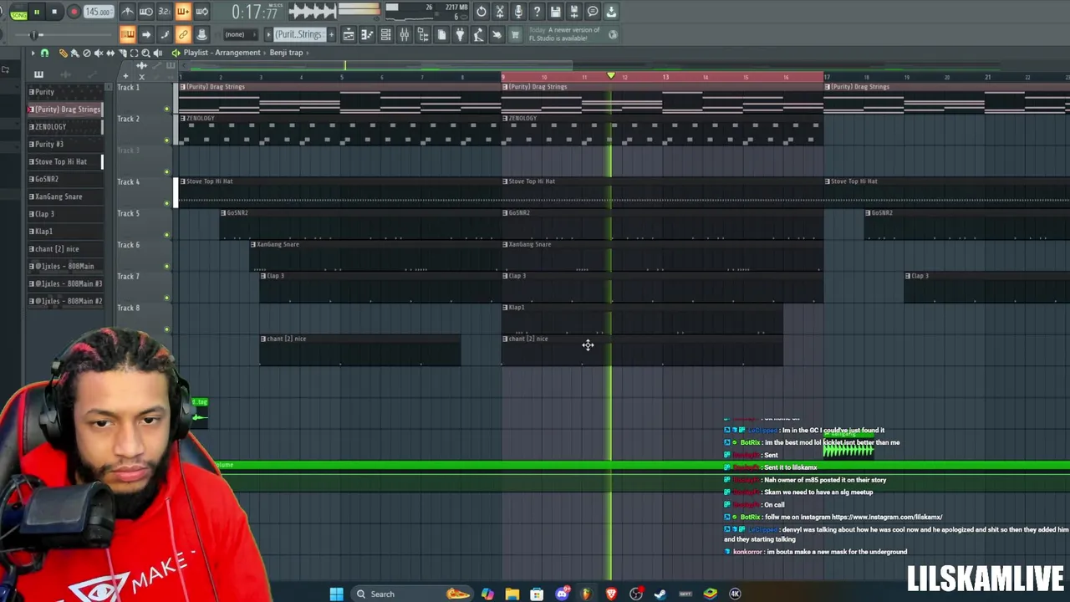Click the shopping cart content library icon
The image size is (1070, 602).
point(516,34)
